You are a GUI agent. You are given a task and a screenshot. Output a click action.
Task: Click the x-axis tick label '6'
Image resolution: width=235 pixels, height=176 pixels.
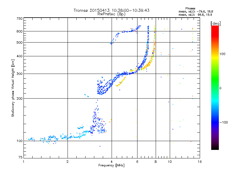coord(137,162)
